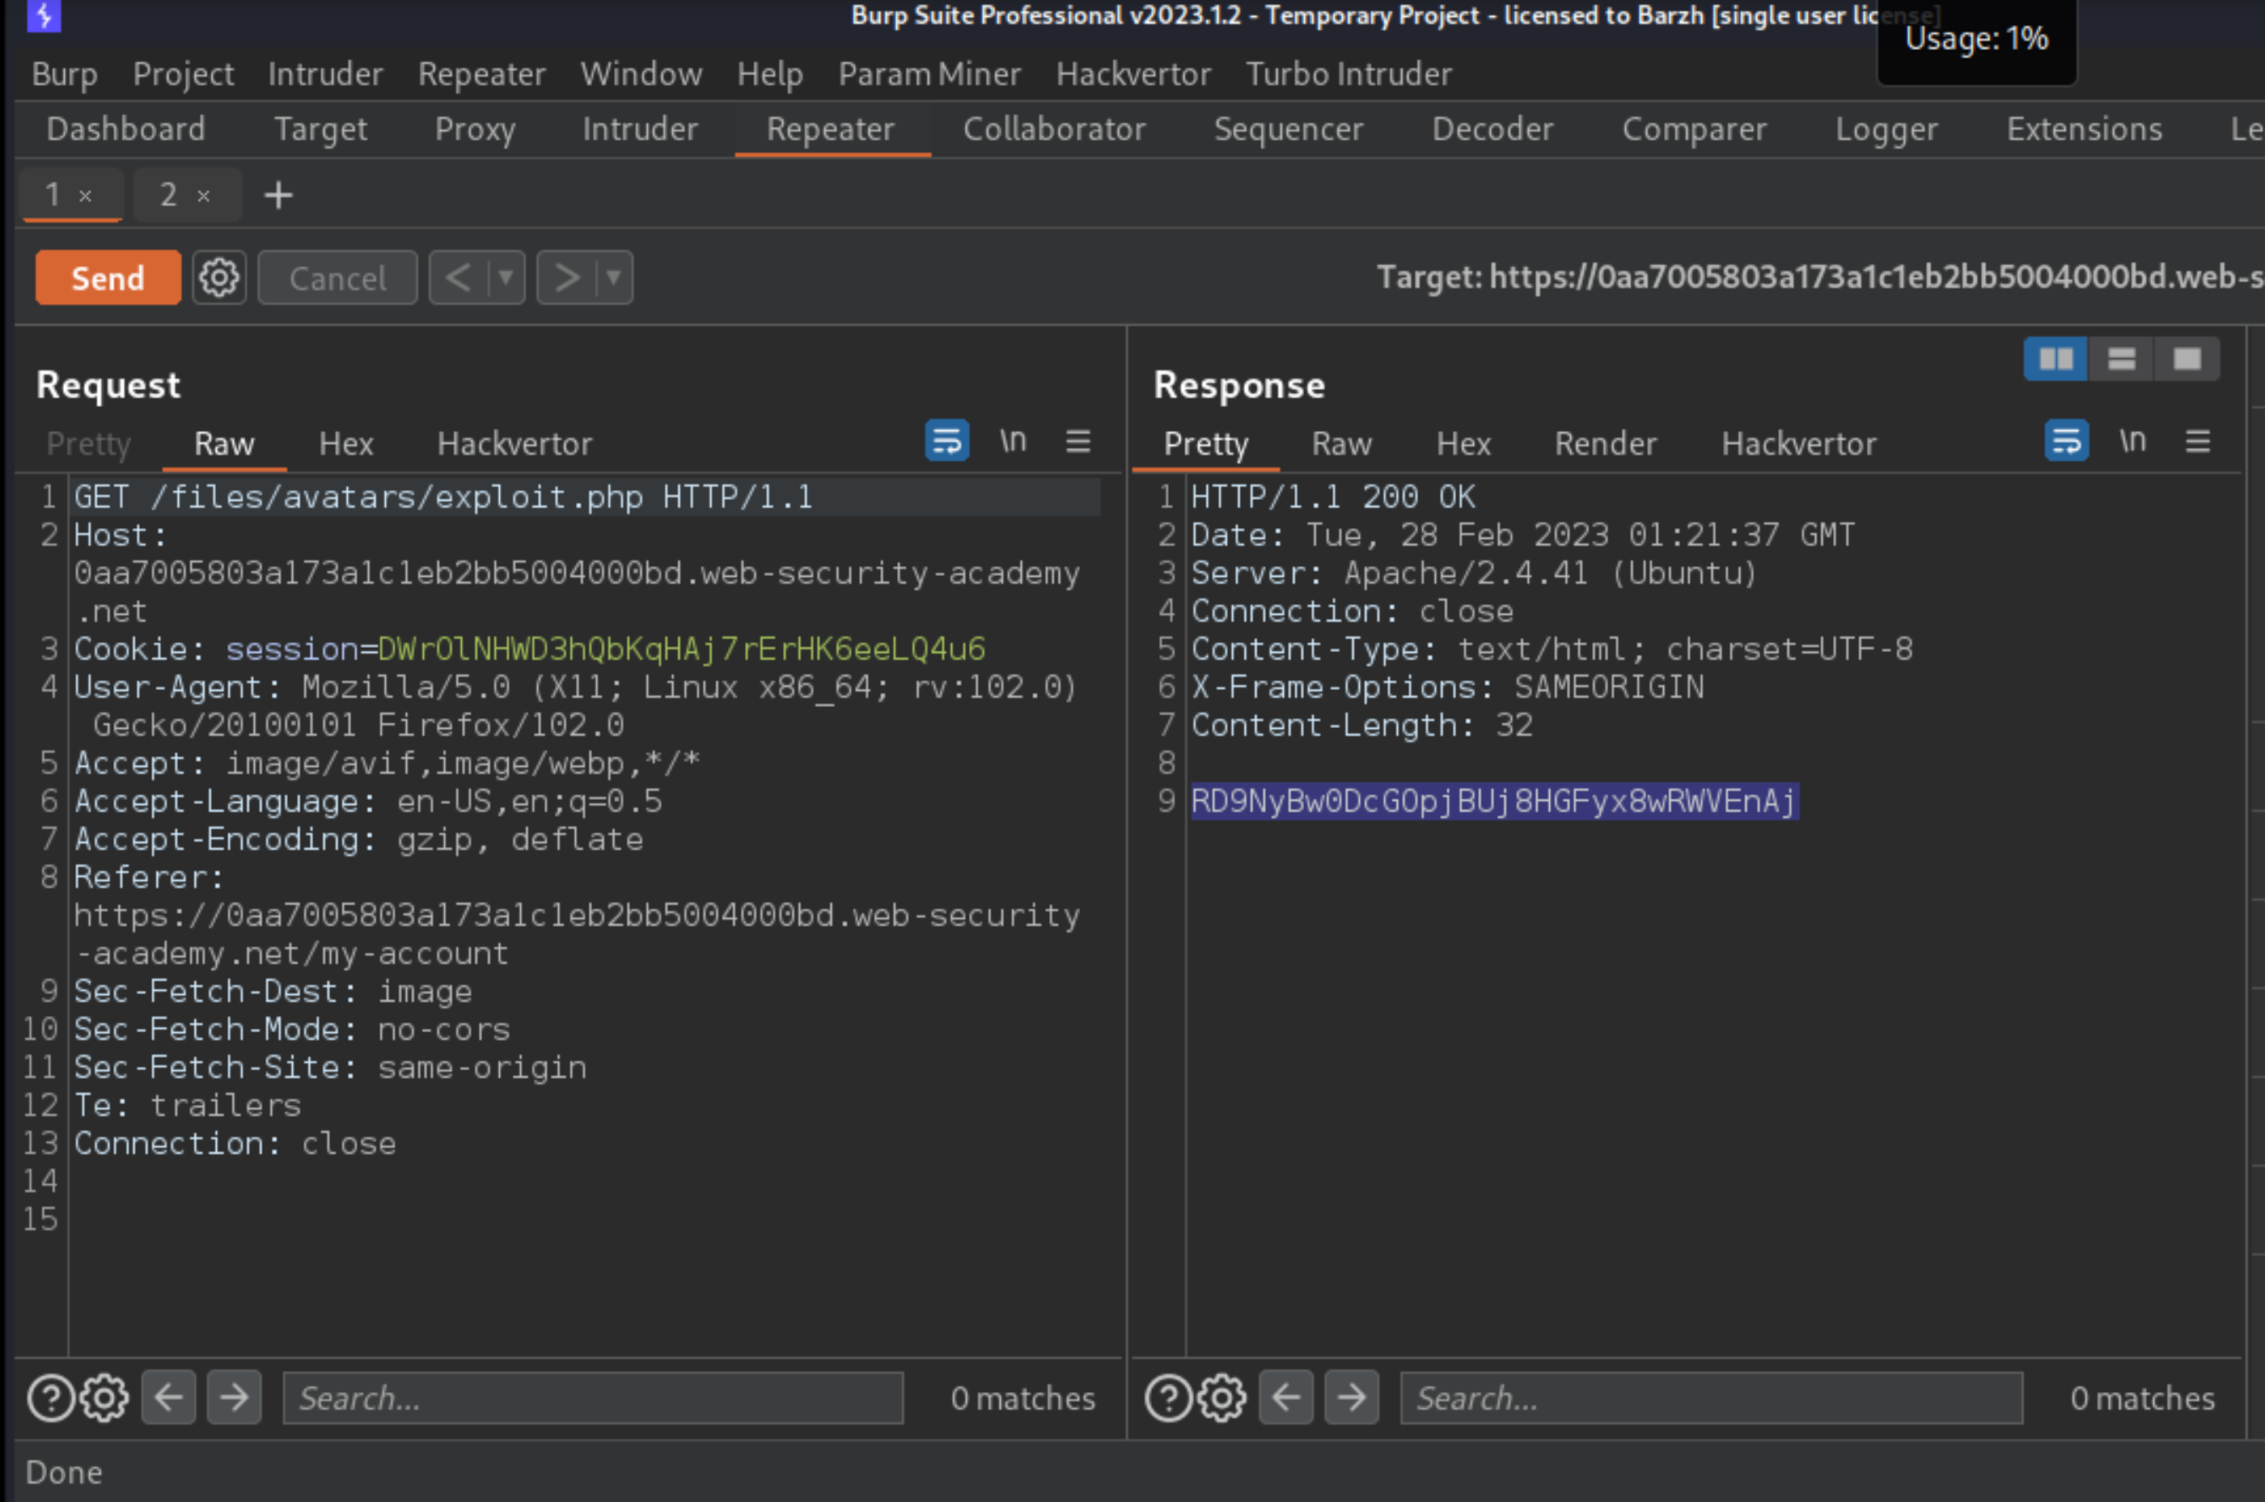Select top-bottom request/response layout
2265x1502 pixels.
tap(2121, 359)
